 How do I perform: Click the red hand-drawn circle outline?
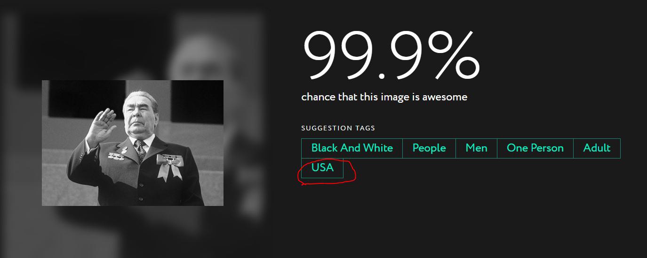327,172
